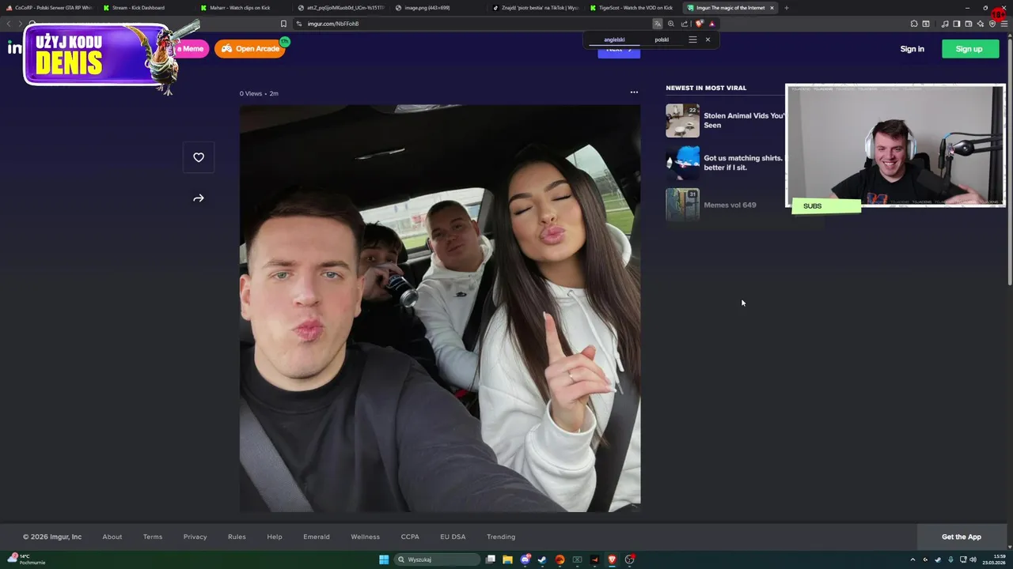The image size is (1013, 569).
Task: Open the Leo AI sparkle icon
Action: click(981, 24)
